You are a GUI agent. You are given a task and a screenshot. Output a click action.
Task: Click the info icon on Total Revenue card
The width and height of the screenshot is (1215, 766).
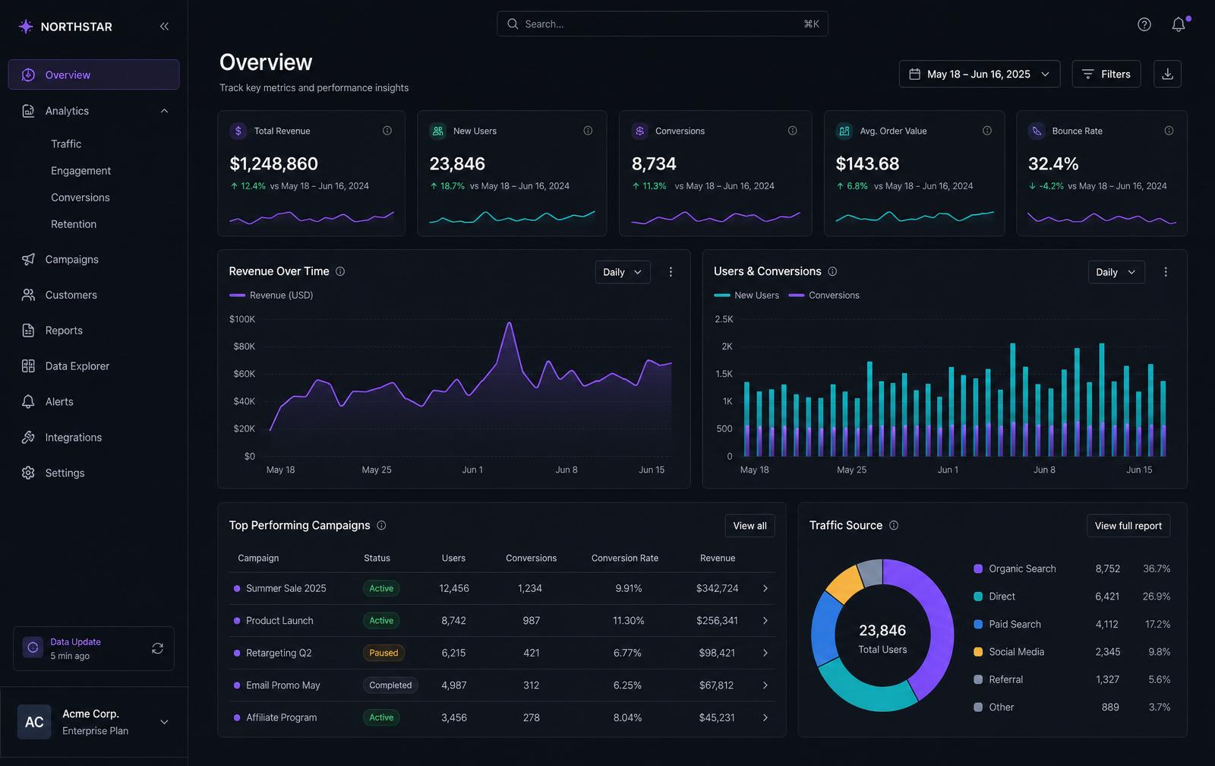pyautogui.click(x=387, y=131)
